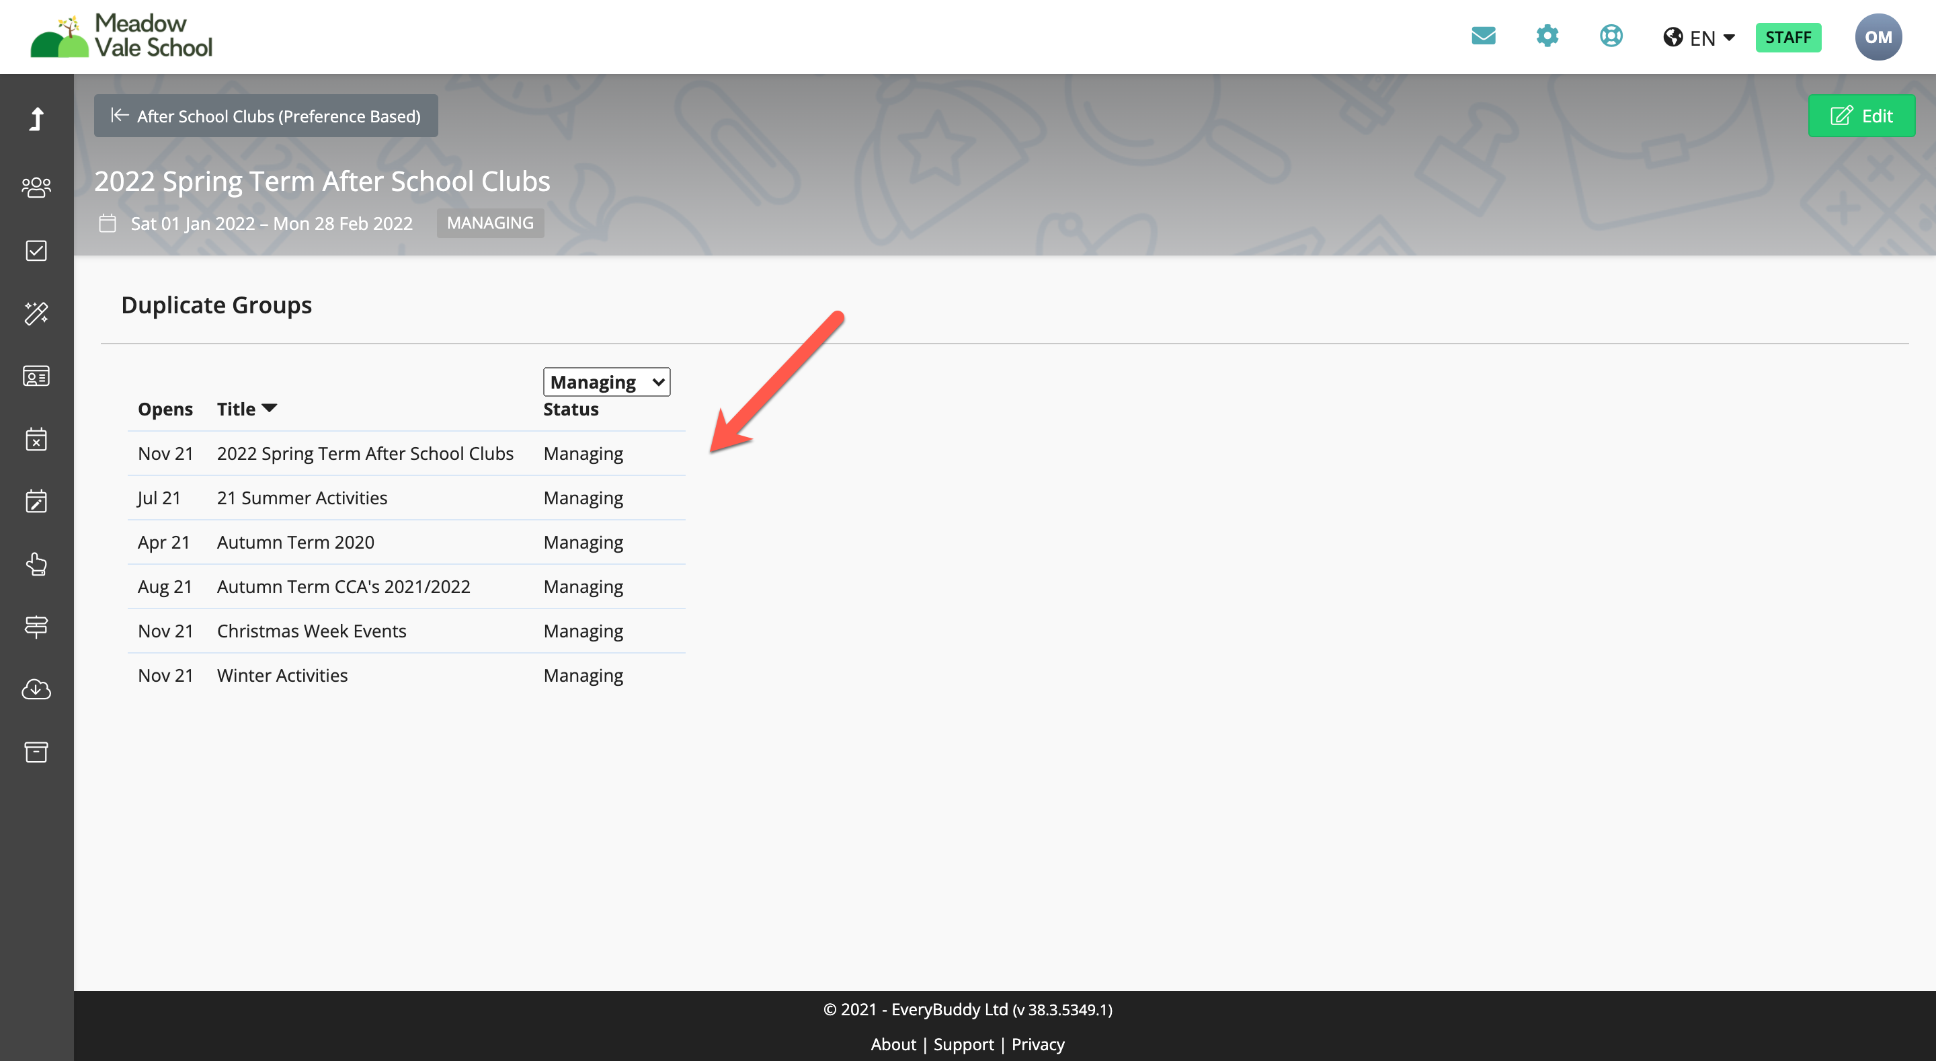Image resolution: width=1936 pixels, height=1061 pixels.
Task: Open the help lifebuoy icon
Action: click(1611, 36)
